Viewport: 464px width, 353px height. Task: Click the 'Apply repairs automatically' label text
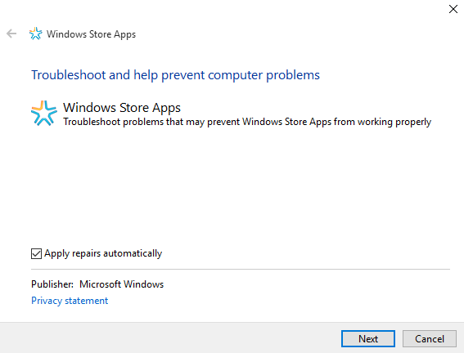tap(103, 253)
